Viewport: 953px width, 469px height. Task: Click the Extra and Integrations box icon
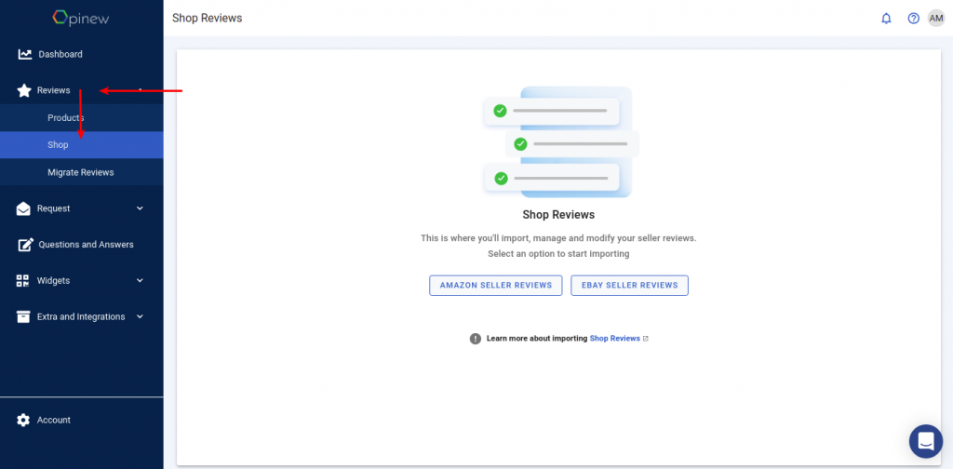[23, 316]
